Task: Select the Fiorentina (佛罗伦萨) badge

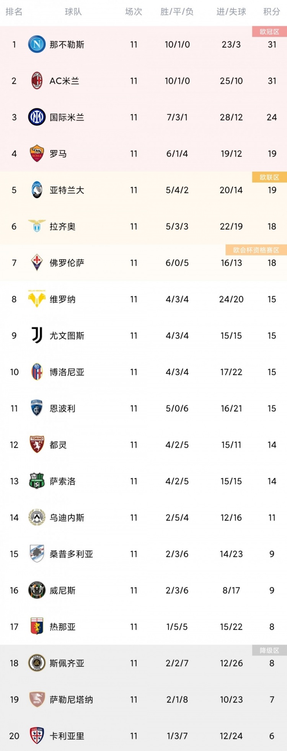Action: pos(37,263)
